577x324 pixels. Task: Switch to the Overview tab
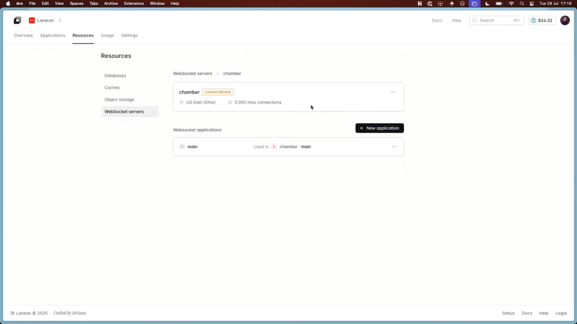coord(23,35)
